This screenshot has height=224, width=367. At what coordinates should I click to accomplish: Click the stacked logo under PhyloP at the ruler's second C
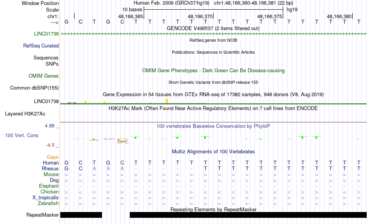[x=122, y=141]
